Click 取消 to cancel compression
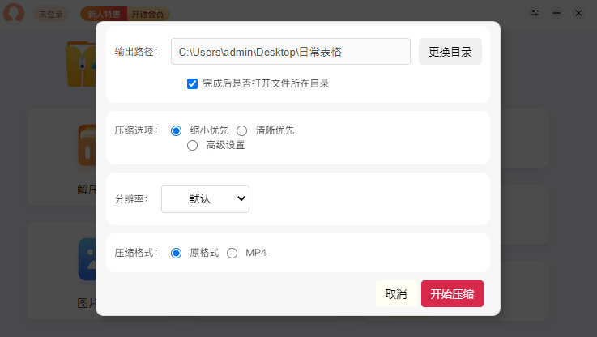 coord(396,294)
